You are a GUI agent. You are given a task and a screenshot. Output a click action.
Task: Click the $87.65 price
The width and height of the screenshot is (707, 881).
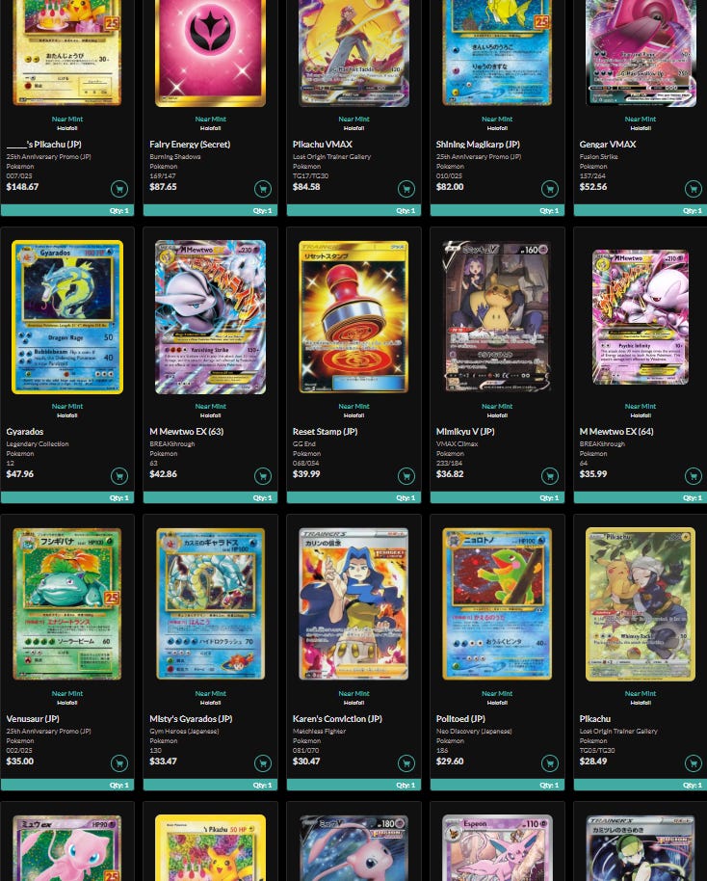pyautogui.click(x=163, y=187)
